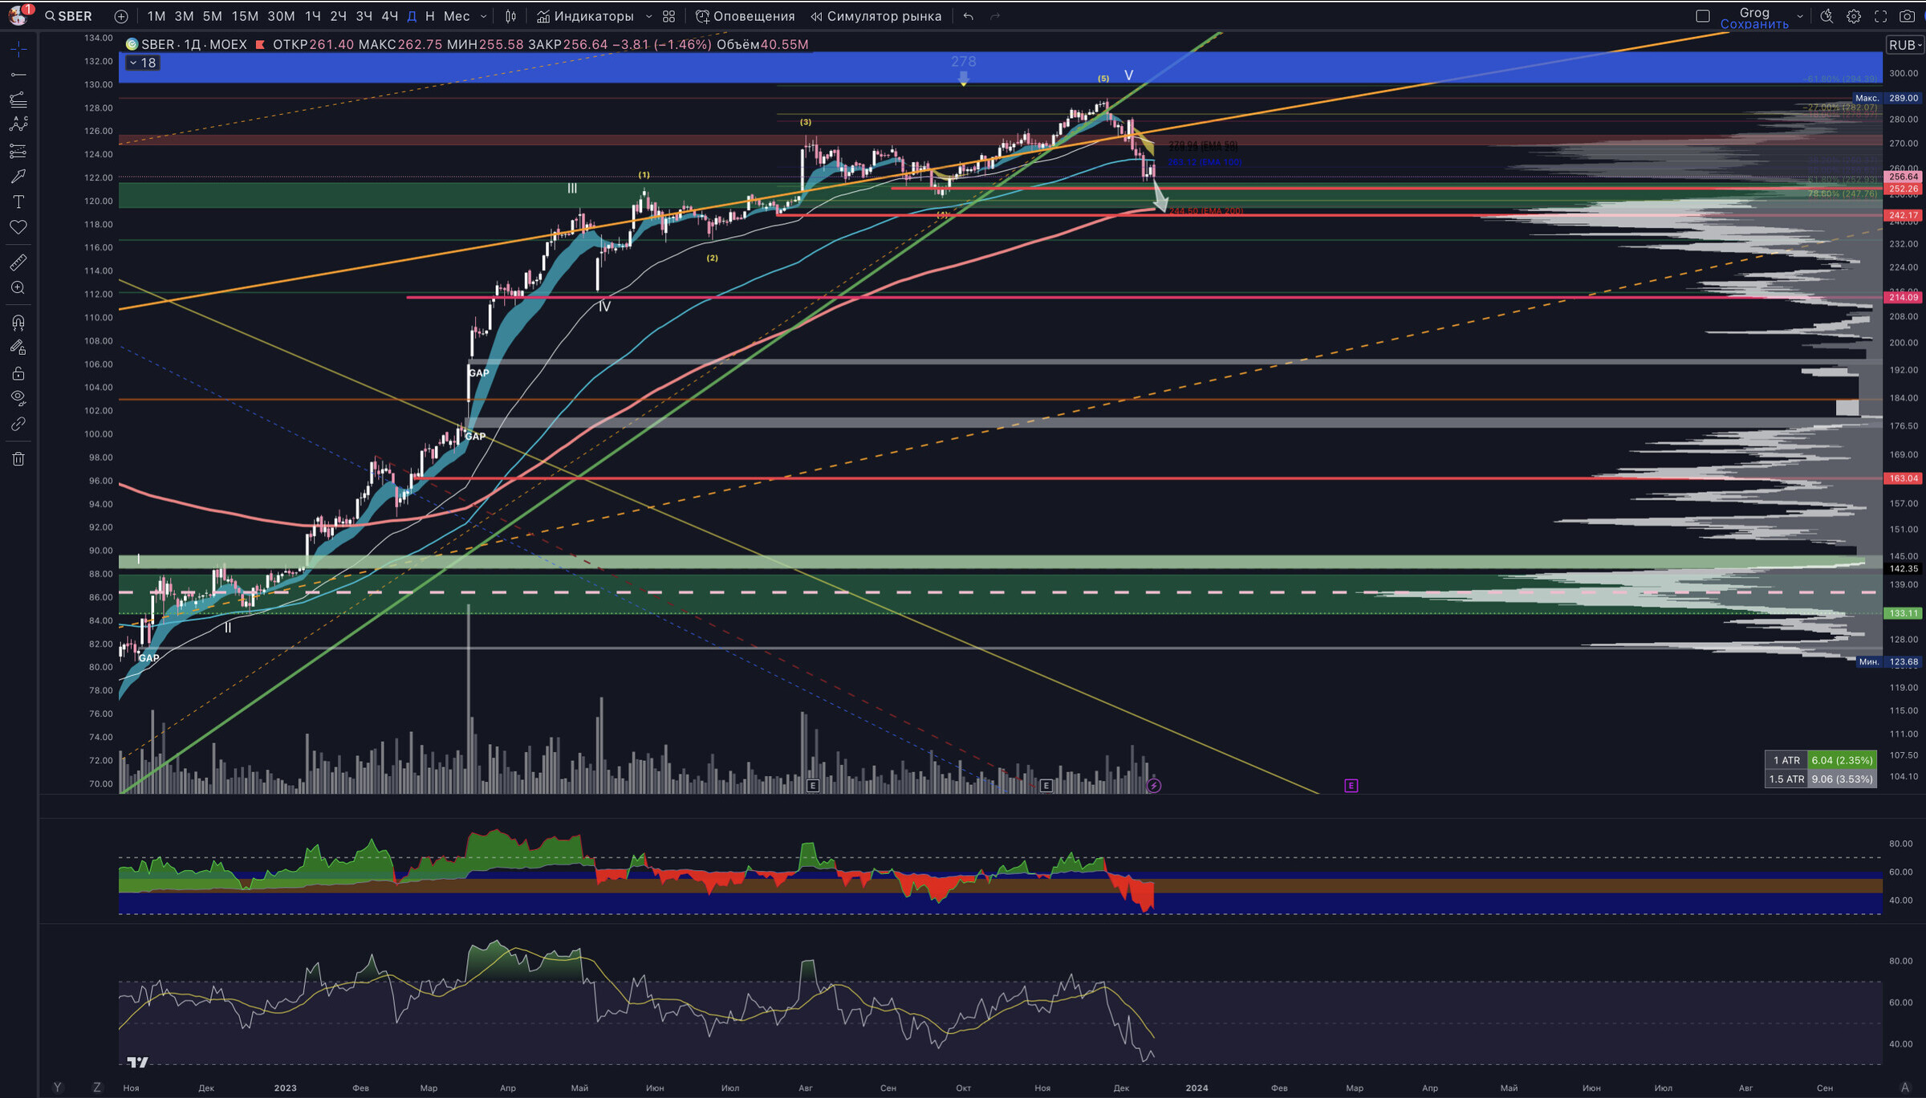Viewport: 1926px width, 1098px height.
Task: Click the 163.04 red price level label
Action: click(x=1904, y=478)
